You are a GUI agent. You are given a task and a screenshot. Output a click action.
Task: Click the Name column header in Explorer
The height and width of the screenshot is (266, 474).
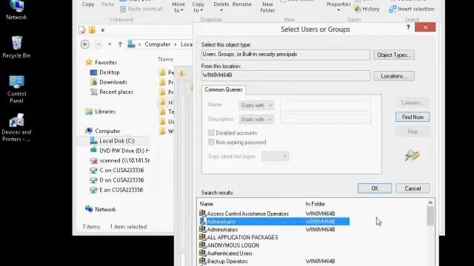166,59
